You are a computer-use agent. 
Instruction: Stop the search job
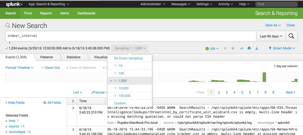pos(233,48)
